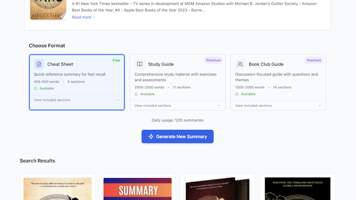
Task: Open the Rebecca Yarros book cover thumbnail
Action: pyautogui.click(x=48, y=9)
